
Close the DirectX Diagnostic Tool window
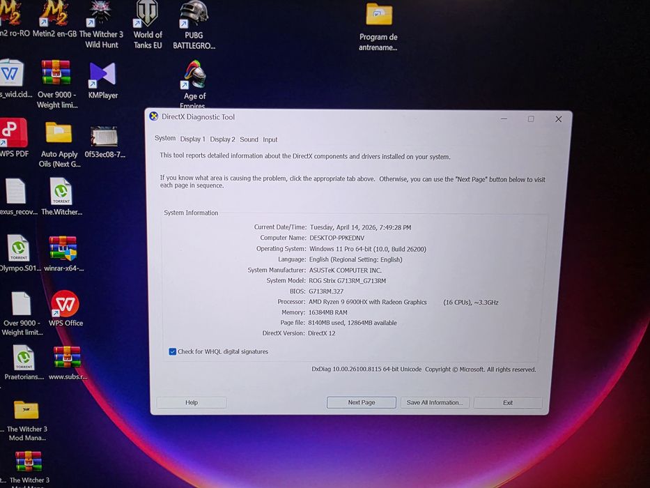[x=558, y=119]
